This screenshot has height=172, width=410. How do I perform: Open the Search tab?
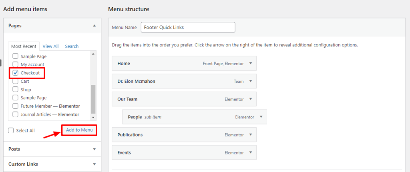[72, 46]
